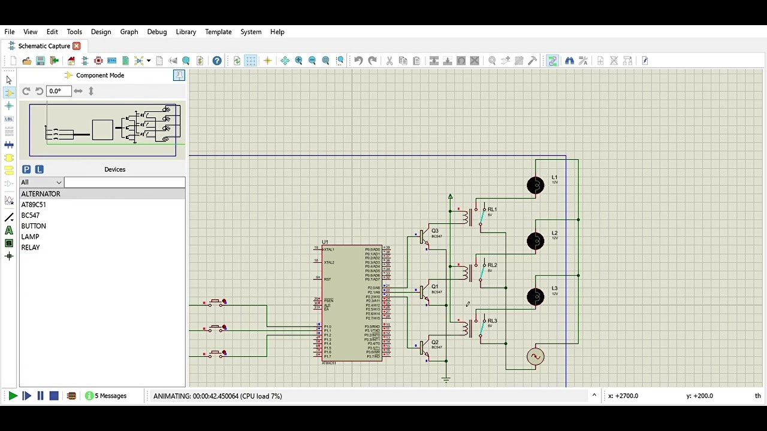The width and height of the screenshot is (767, 431).
Task: Click the device search text field
Action: [x=125, y=182]
